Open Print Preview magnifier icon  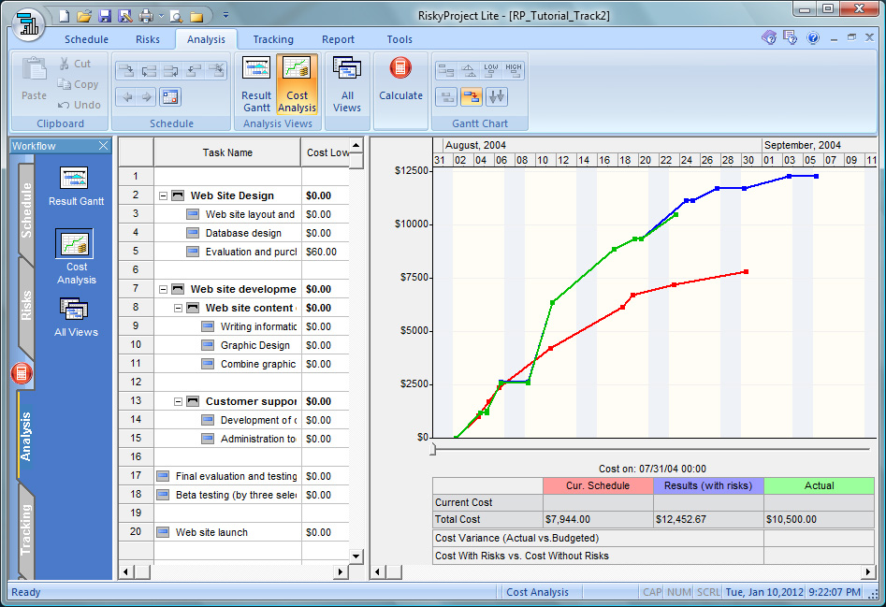point(176,16)
